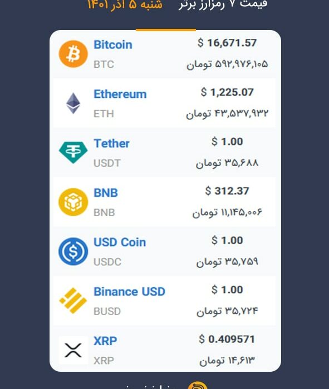Open the Ethereum name link

[120, 94]
